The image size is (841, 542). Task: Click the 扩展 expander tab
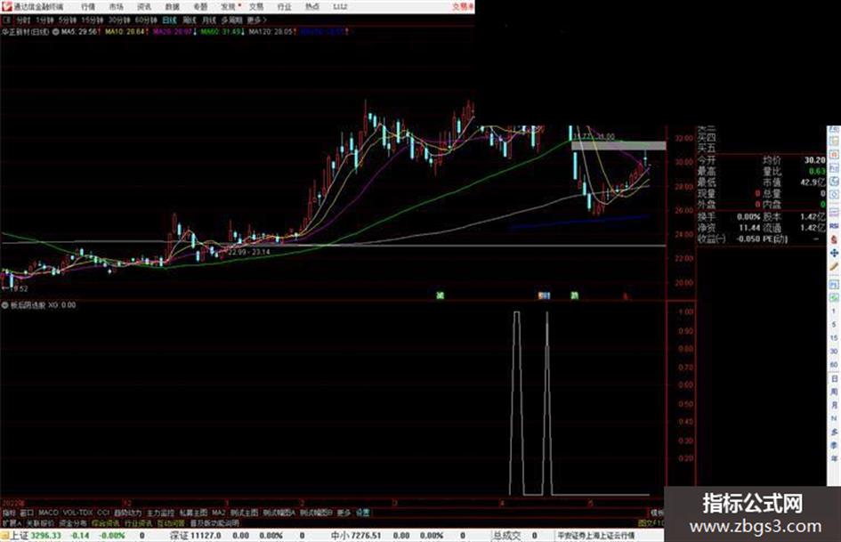tap(12, 522)
